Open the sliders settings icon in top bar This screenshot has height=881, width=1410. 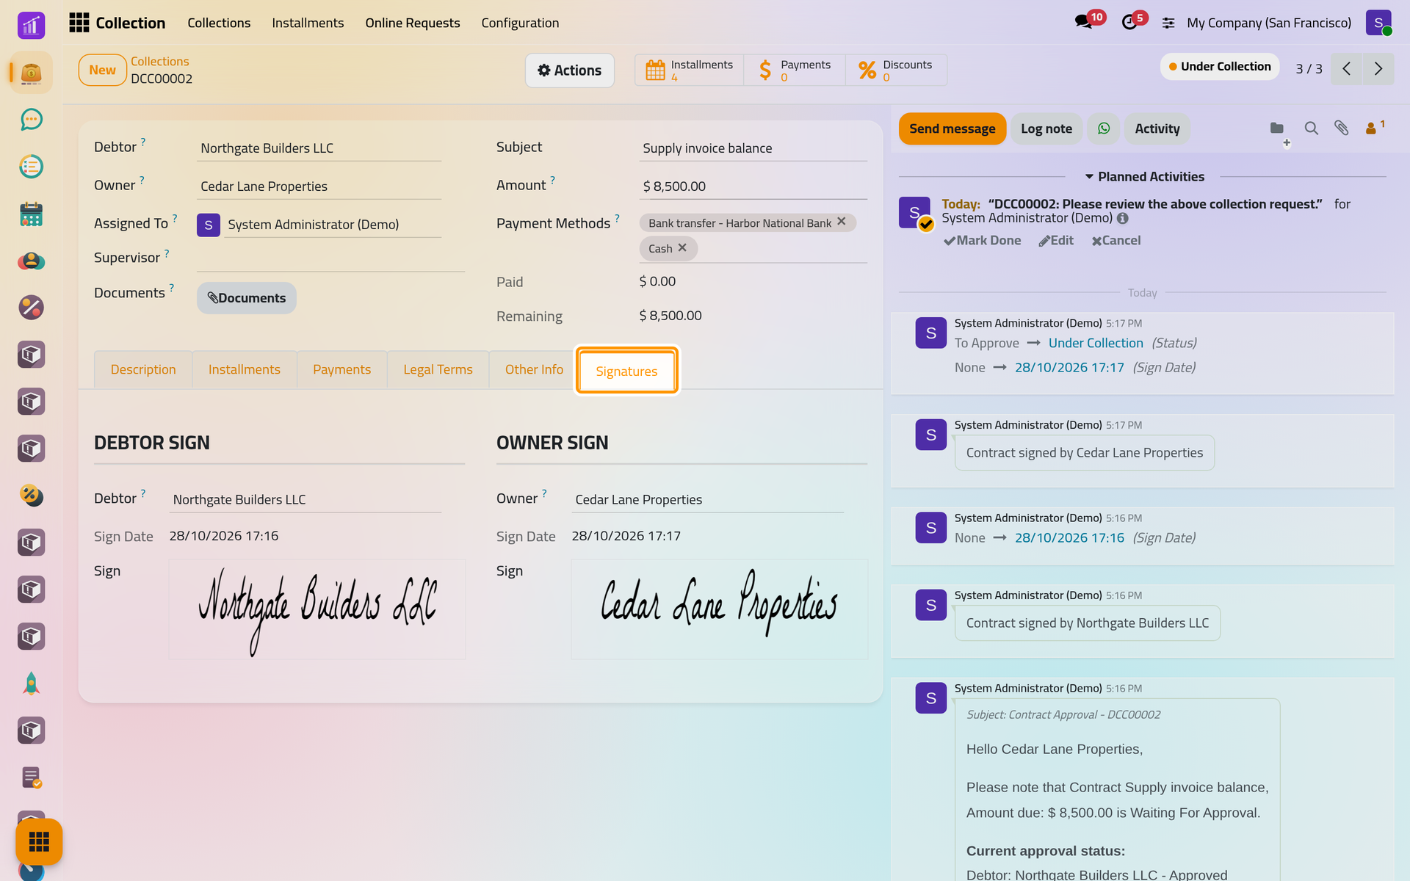1168,23
